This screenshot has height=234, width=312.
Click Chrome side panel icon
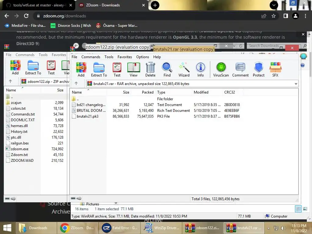tap(286, 16)
